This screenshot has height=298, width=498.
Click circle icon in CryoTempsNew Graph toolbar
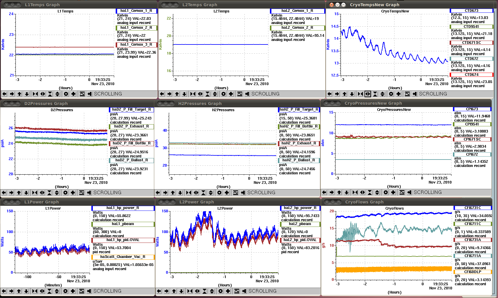(x=391, y=94)
